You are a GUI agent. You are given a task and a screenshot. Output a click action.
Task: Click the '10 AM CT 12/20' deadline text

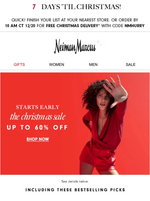(20, 26)
